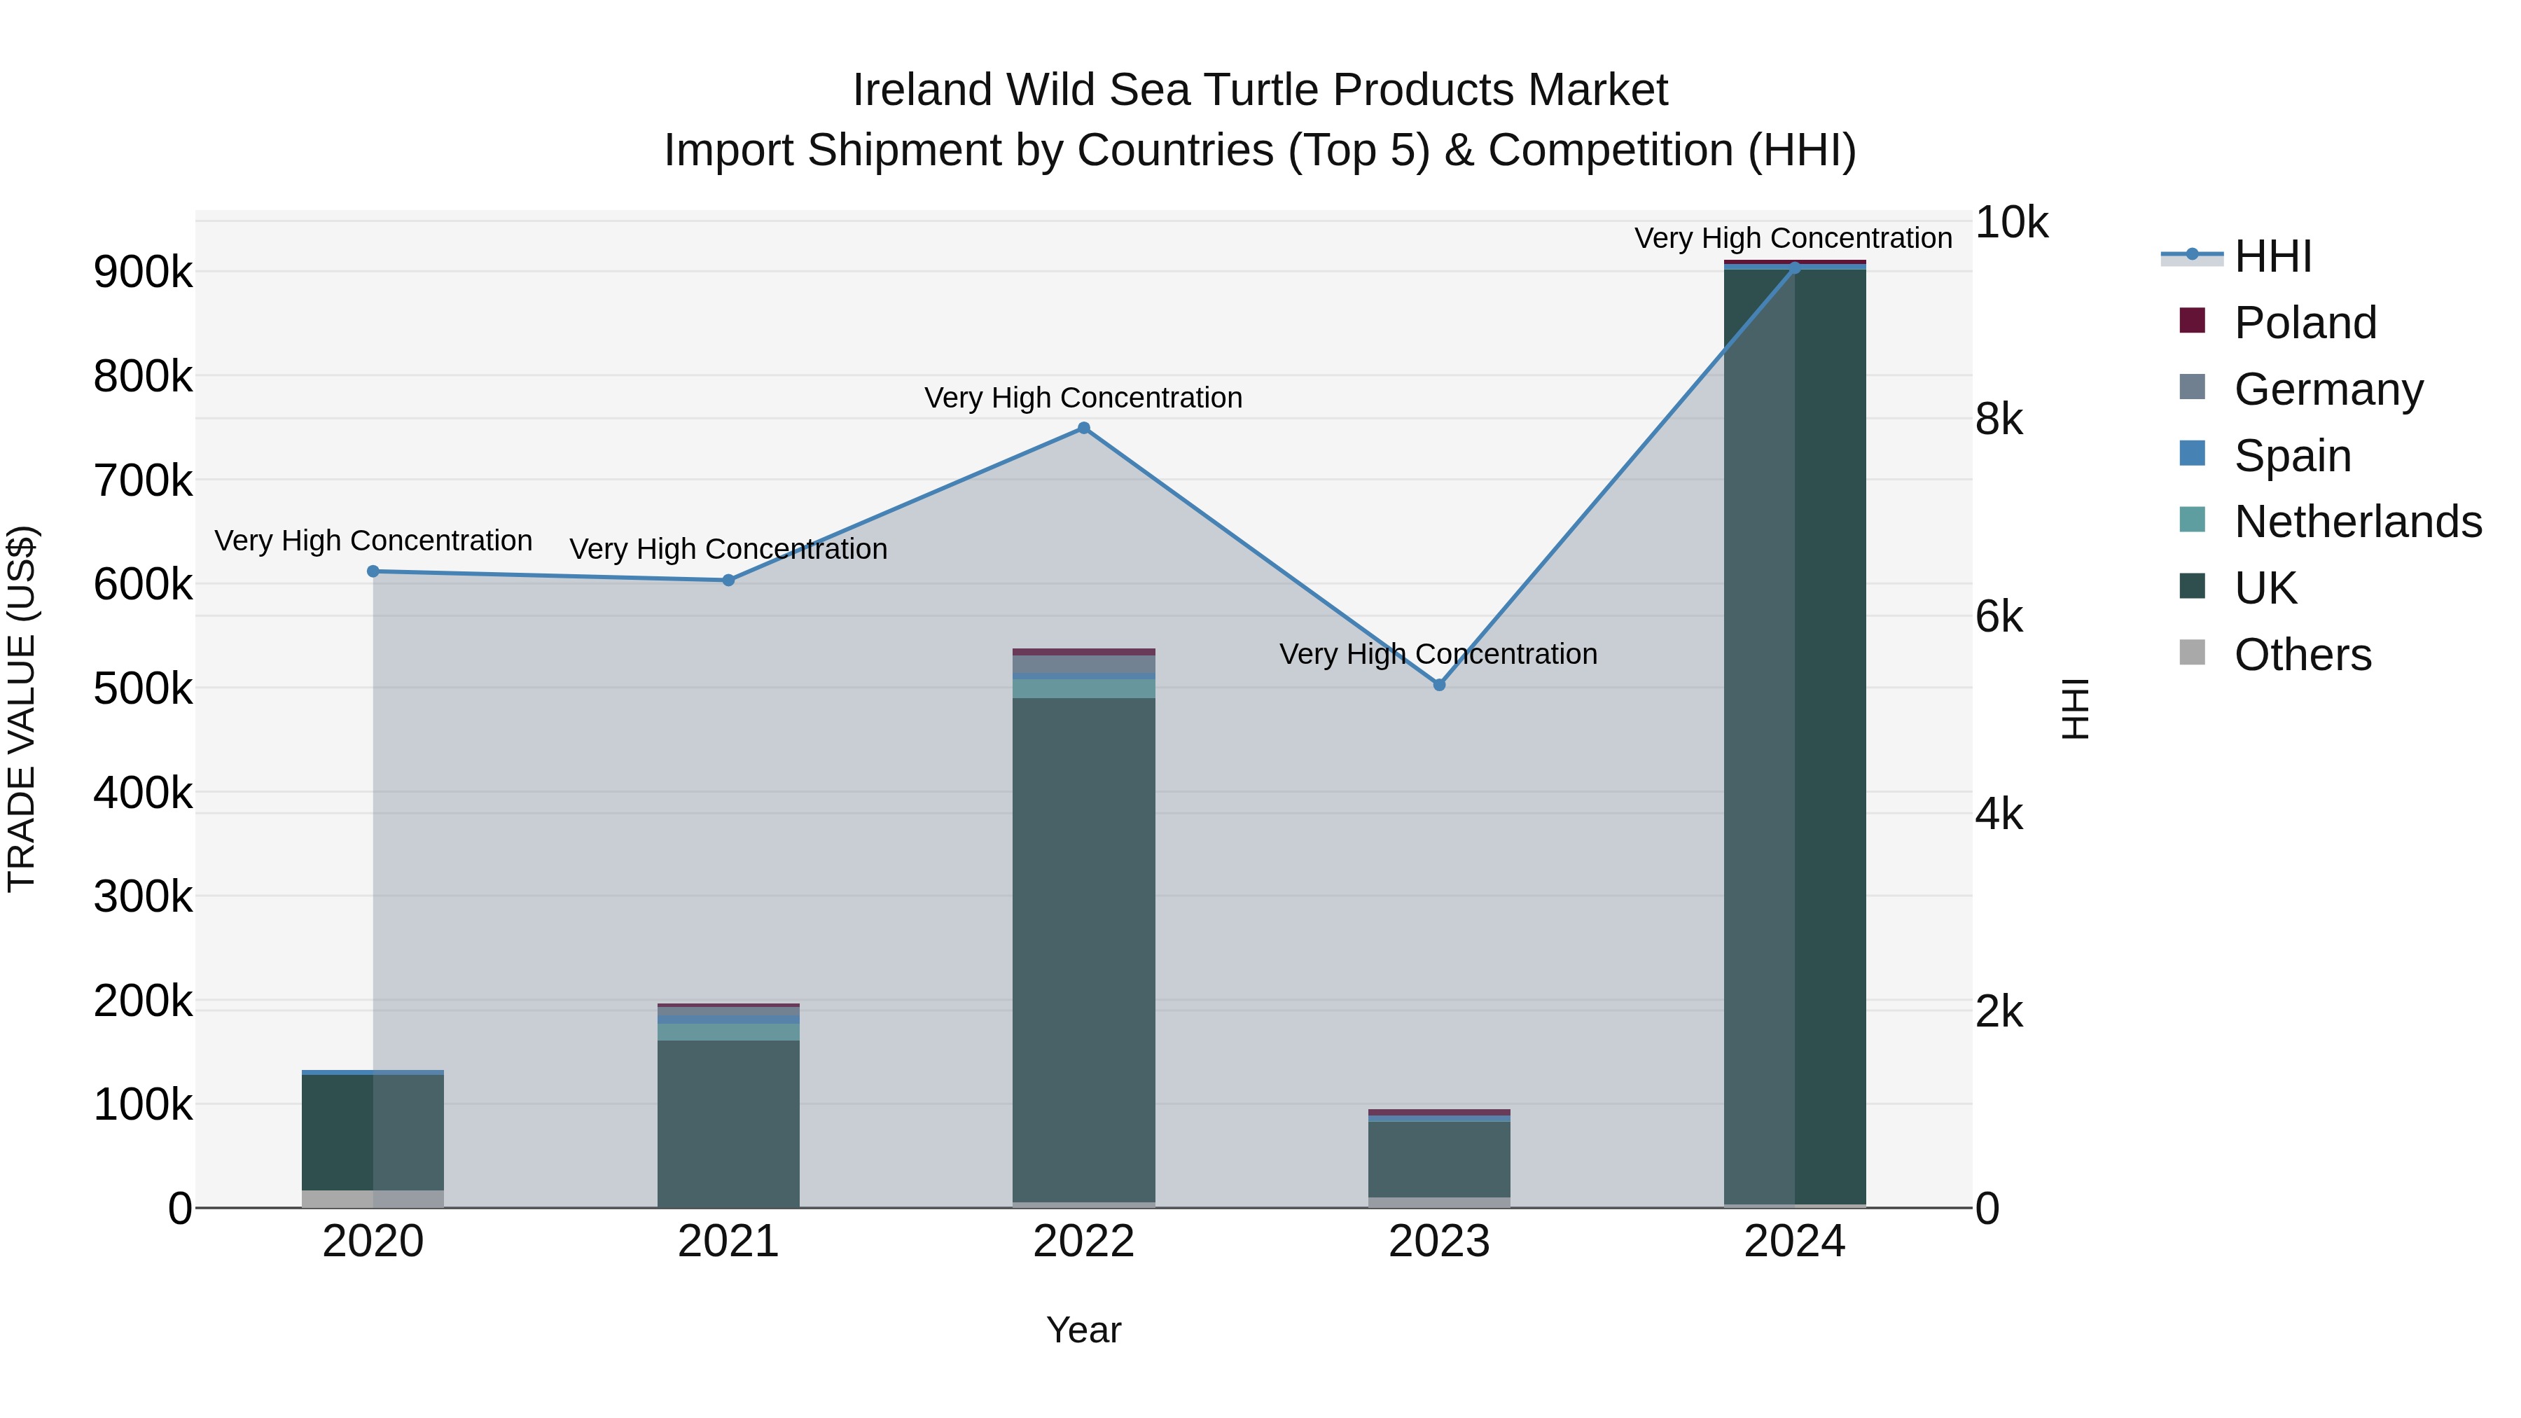This screenshot has height=1418, width=2521.
Task: Click the Poland color swatch in legend
Action: coord(2192,320)
